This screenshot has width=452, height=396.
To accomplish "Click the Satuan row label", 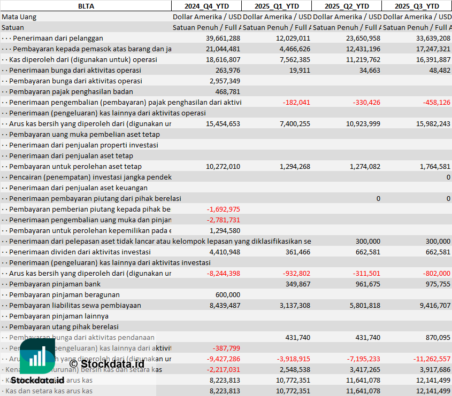I will pyautogui.click(x=13, y=27).
